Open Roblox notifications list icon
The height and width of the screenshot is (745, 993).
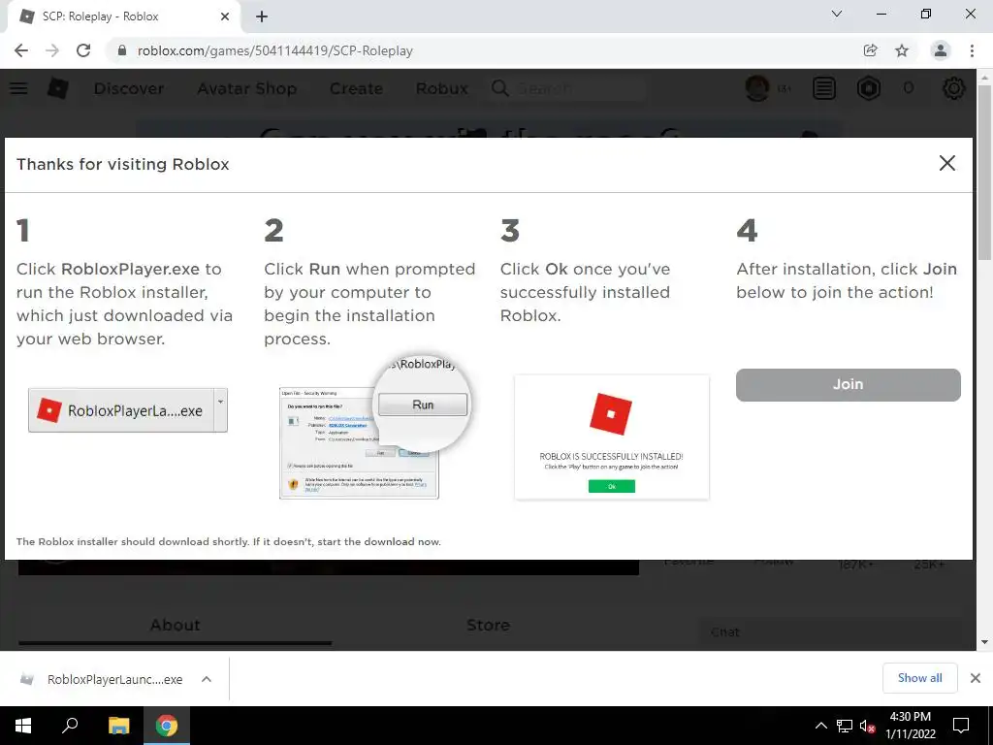tap(824, 88)
